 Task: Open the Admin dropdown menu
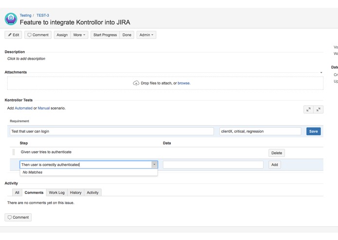(146, 35)
